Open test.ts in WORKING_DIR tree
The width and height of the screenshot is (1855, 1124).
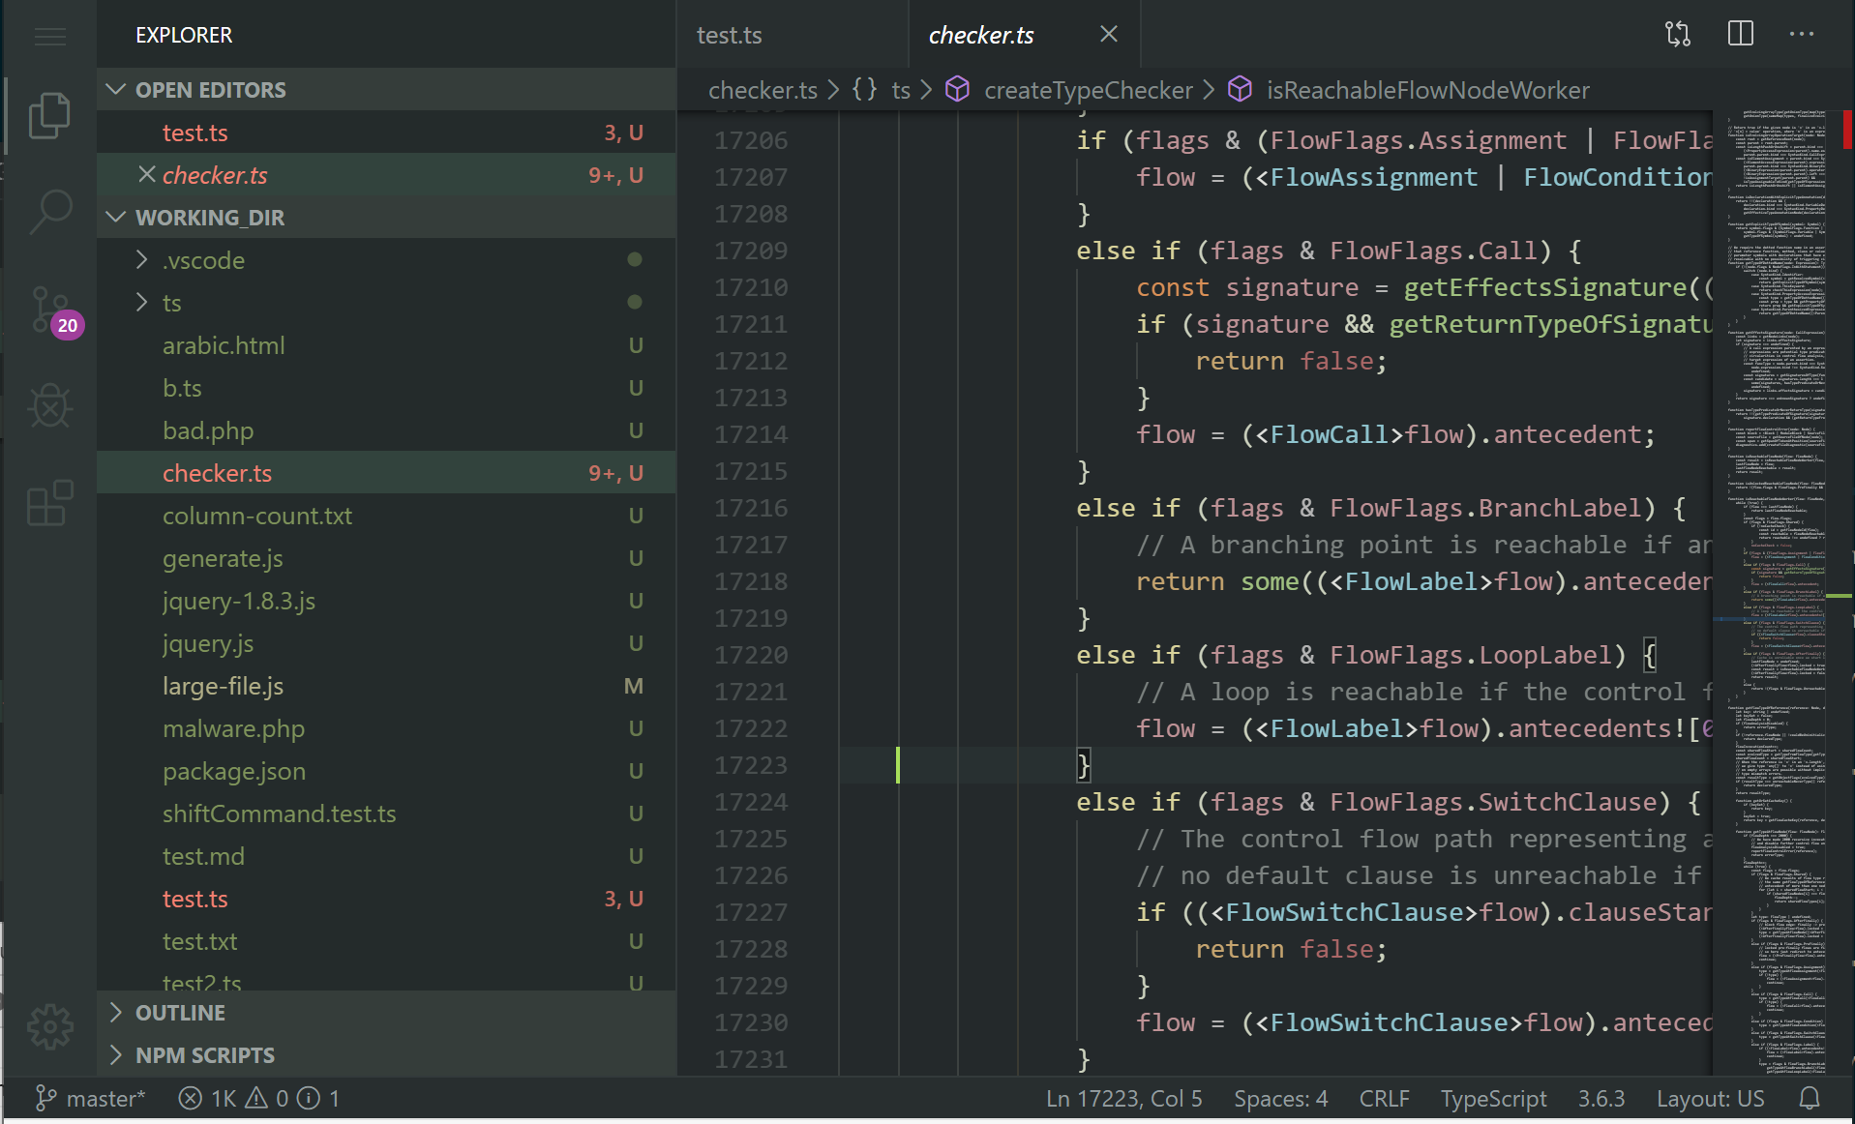pos(386,899)
